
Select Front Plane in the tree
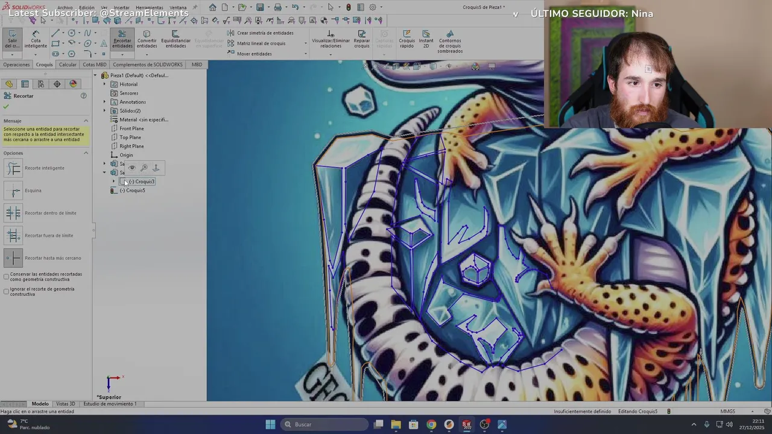coord(131,128)
